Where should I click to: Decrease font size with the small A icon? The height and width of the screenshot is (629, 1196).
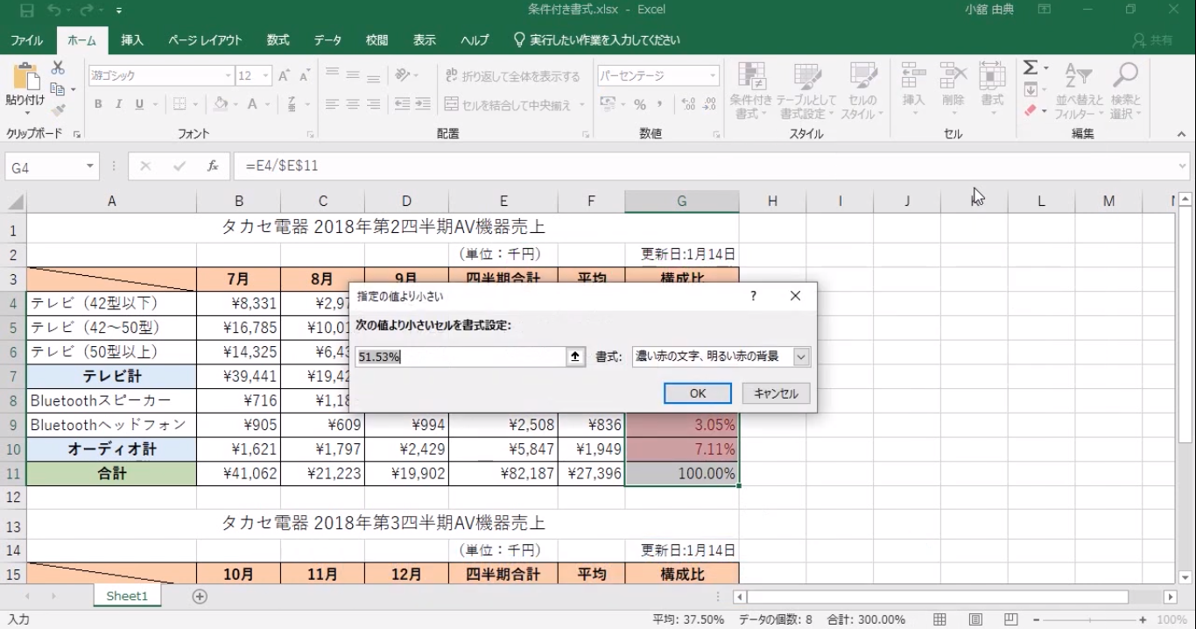[x=304, y=76]
